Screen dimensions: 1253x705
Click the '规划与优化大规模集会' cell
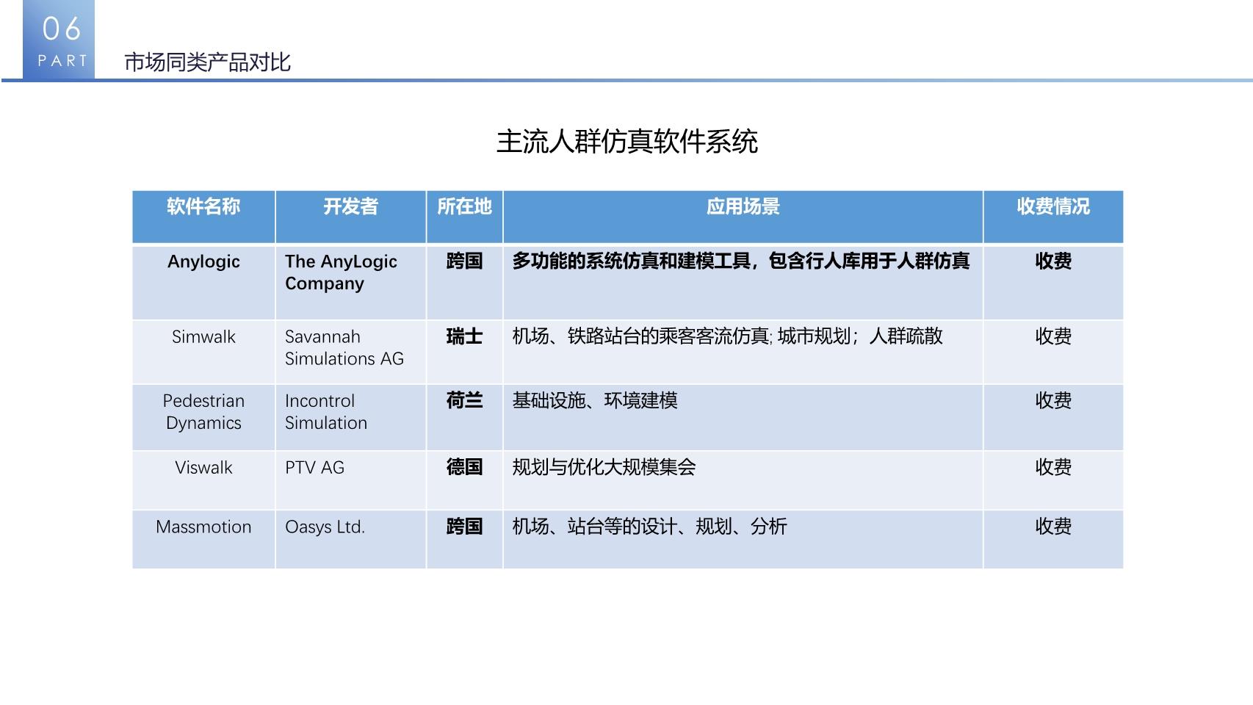click(x=743, y=480)
